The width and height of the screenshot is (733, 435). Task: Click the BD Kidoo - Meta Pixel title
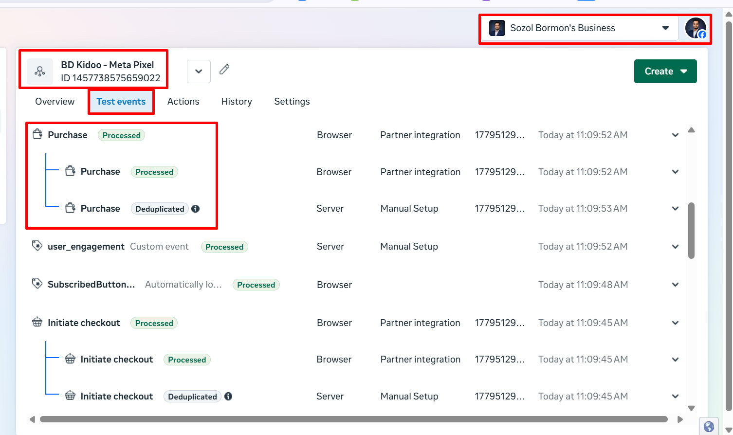tap(107, 65)
